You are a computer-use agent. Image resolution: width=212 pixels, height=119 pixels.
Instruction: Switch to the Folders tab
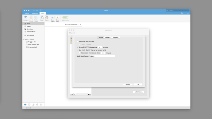(x=108, y=37)
